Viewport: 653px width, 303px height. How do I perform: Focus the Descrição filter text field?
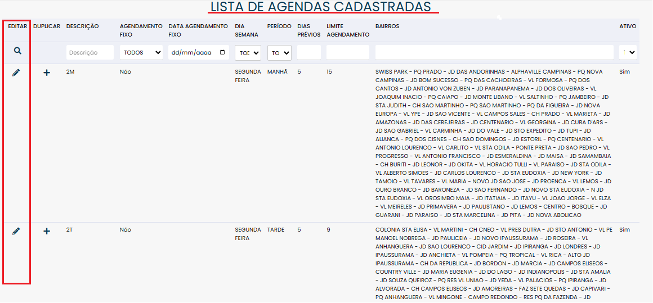point(90,52)
